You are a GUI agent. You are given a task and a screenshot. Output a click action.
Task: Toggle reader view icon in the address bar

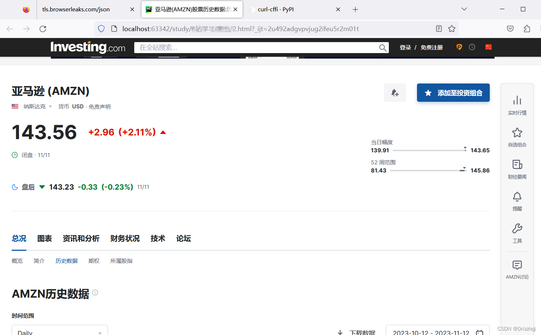point(439,29)
